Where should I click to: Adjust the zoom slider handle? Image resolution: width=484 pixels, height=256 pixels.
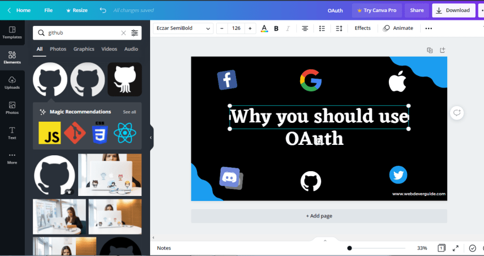(x=349, y=248)
